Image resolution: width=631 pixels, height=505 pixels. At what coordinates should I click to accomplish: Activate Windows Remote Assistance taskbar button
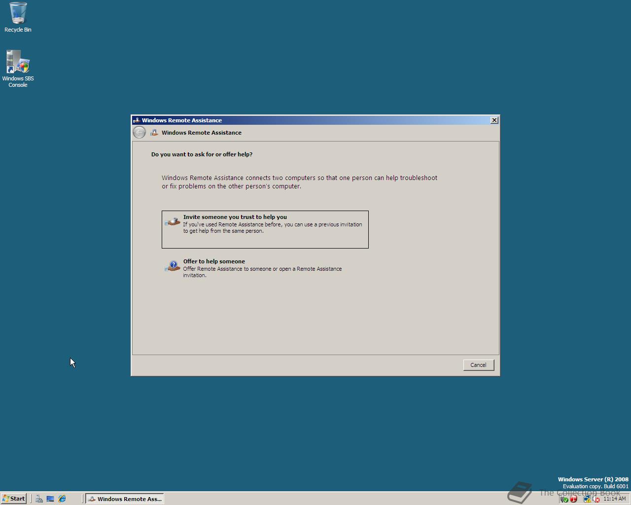pyautogui.click(x=125, y=499)
